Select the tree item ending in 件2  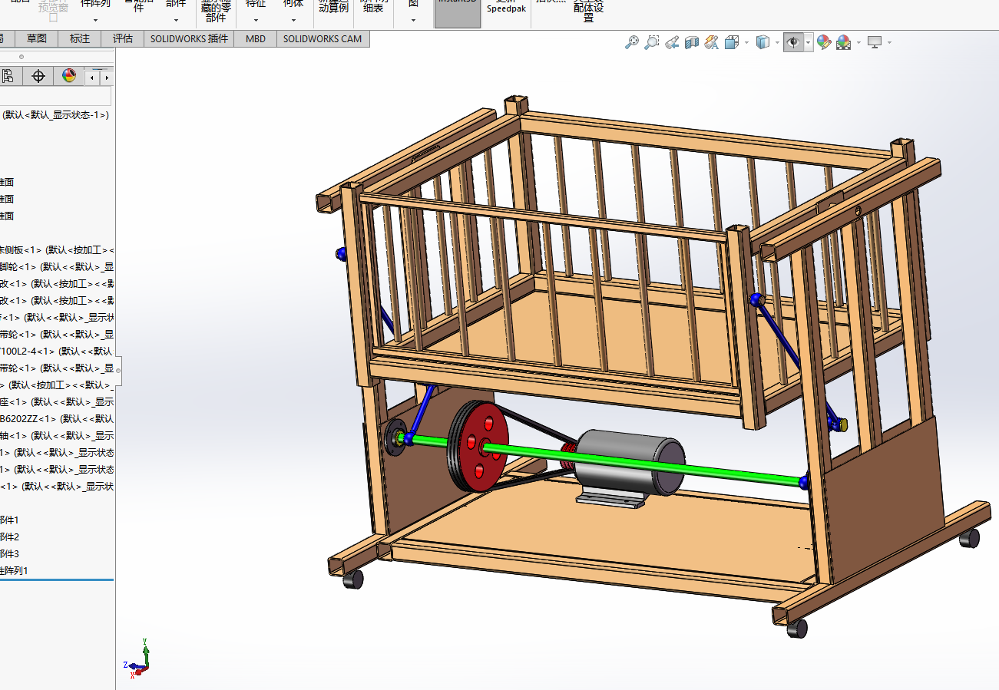pyautogui.click(x=9, y=537)
